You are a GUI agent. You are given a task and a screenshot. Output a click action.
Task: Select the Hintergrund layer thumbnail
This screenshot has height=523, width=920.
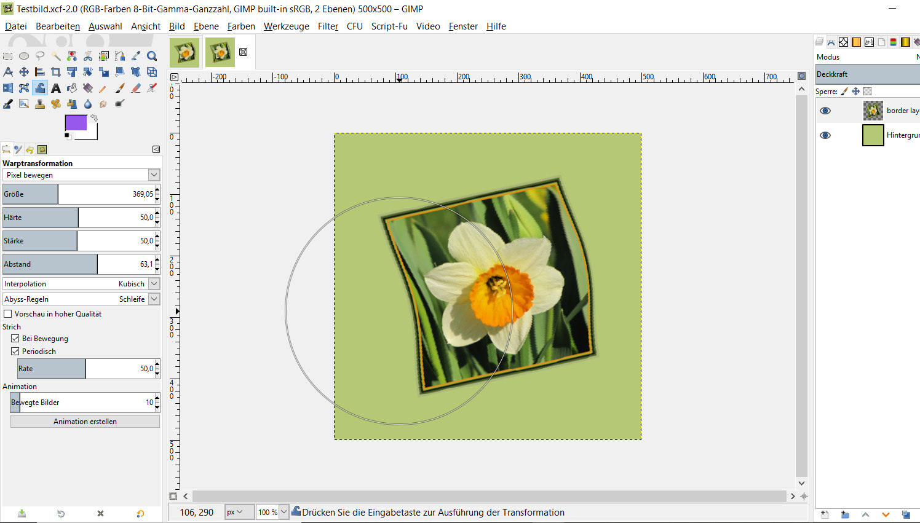coord(873,135)
